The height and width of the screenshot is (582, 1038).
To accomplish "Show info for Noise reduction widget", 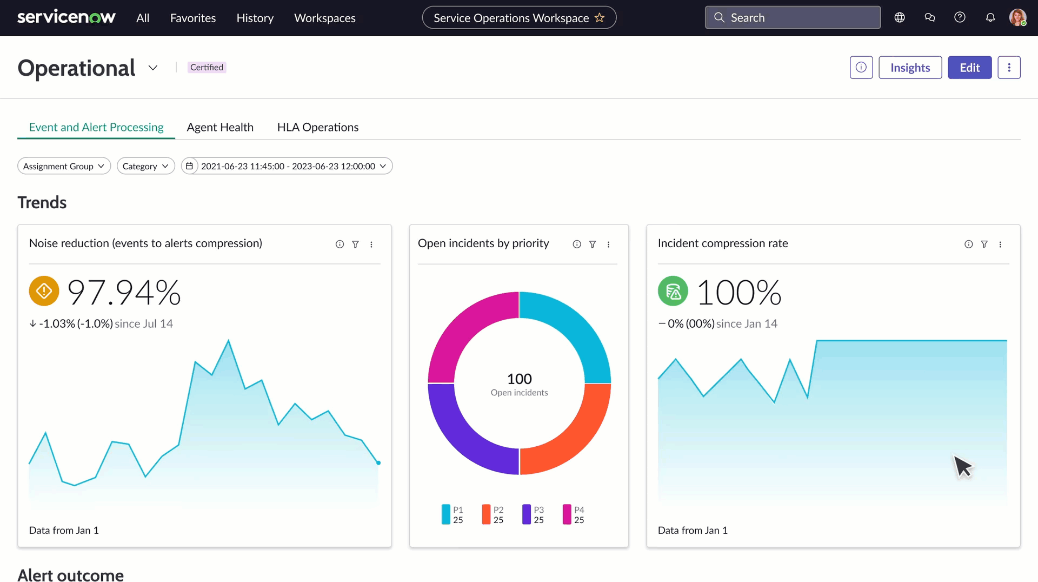I will coord(340,244).
